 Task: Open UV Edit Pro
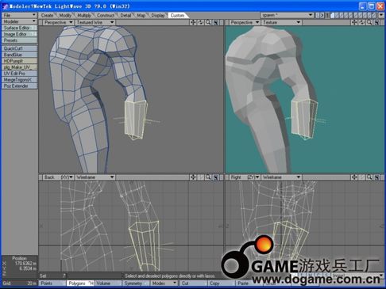pos(19,74)
